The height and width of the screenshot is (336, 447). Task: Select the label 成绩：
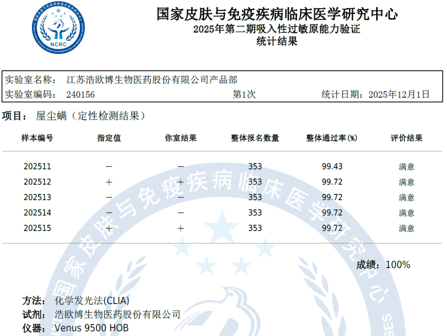pos(369,265)
